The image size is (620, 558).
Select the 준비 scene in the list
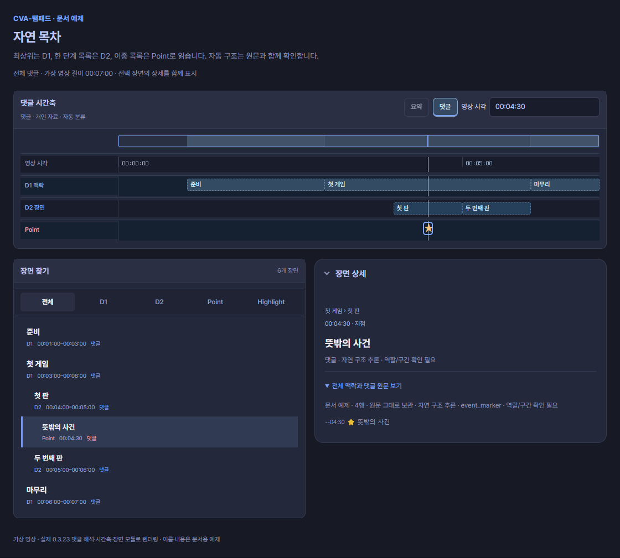coord(159,337)
